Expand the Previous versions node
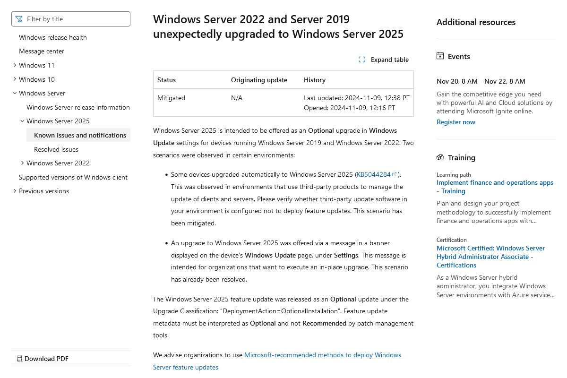Screen dimensions: 567x378 [15, 191]
